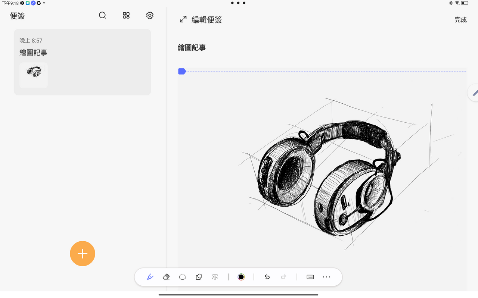
Task: Open the three-dot multitasking menu at top
Action: pyautogui.click(x=238, y=3)
